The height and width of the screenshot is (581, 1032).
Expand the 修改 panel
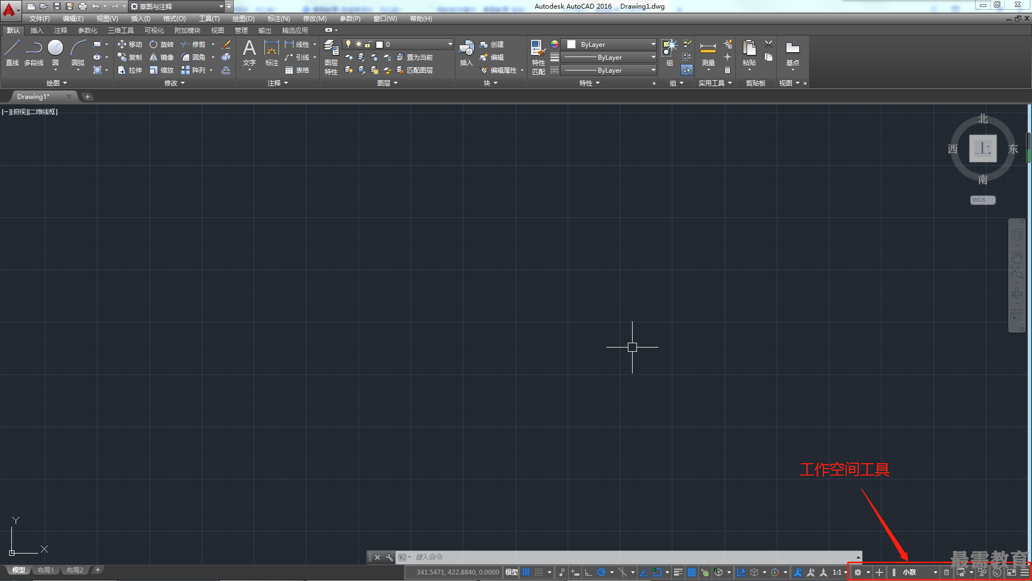click(174, 83)
